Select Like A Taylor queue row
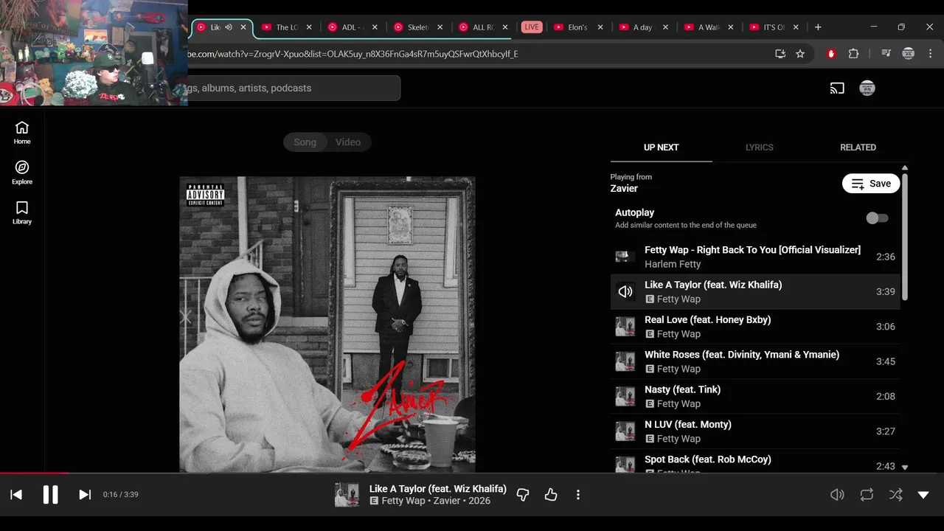The width and height of the screenshot is (944, 531). [x=755, y=291]
